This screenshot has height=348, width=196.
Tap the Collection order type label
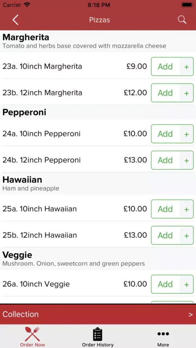coord(21,314)
